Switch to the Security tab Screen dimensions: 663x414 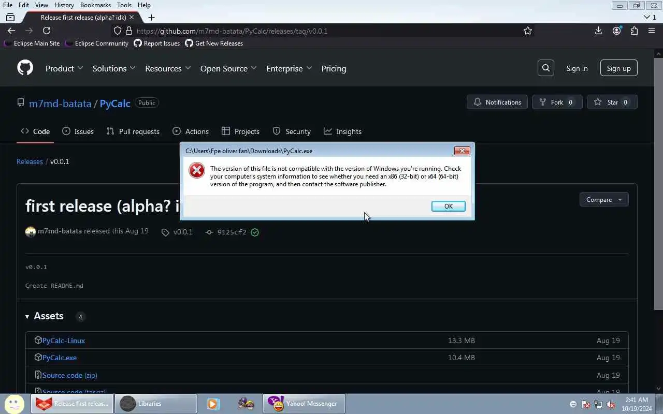[292, 131]
